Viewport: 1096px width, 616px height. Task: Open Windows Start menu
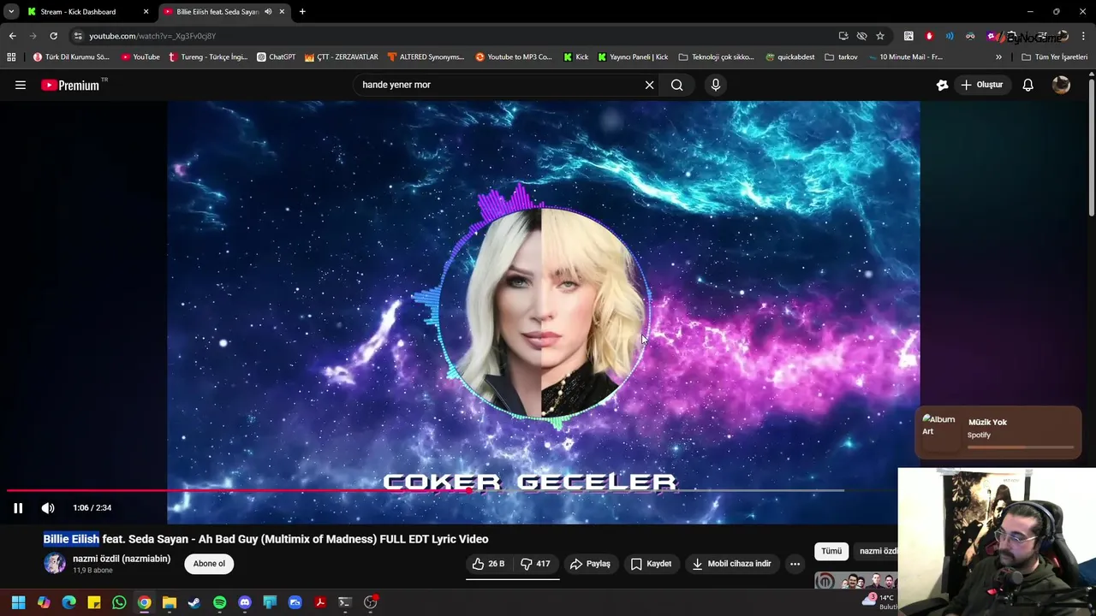pos(18,602)
